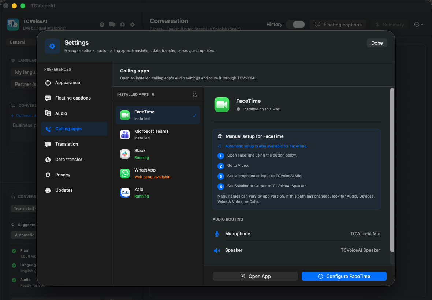This screenshot has height=300, width=432.
Task: Click the Microphone icon under Audio Routing
Action: tap(217, 234)
